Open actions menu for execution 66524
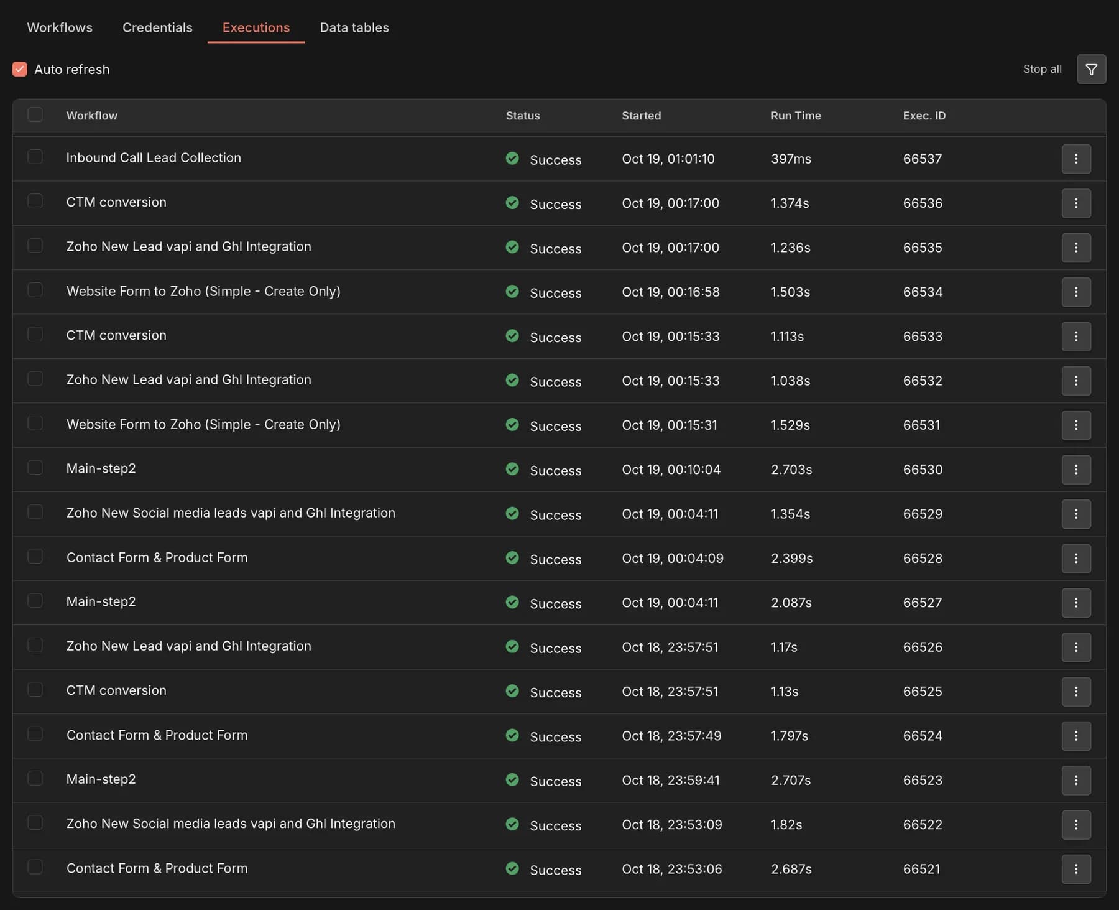 tap(1076, 736)
